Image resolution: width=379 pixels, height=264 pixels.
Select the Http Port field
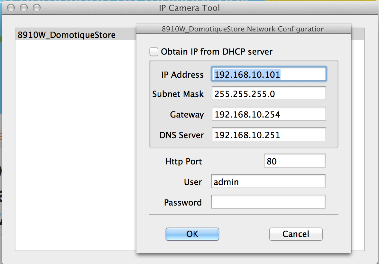click(x=294, y=161)
